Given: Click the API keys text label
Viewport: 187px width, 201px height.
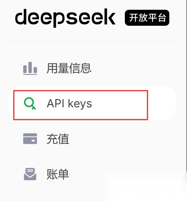Looking at the screenshot, I should [x=69, y=104].
